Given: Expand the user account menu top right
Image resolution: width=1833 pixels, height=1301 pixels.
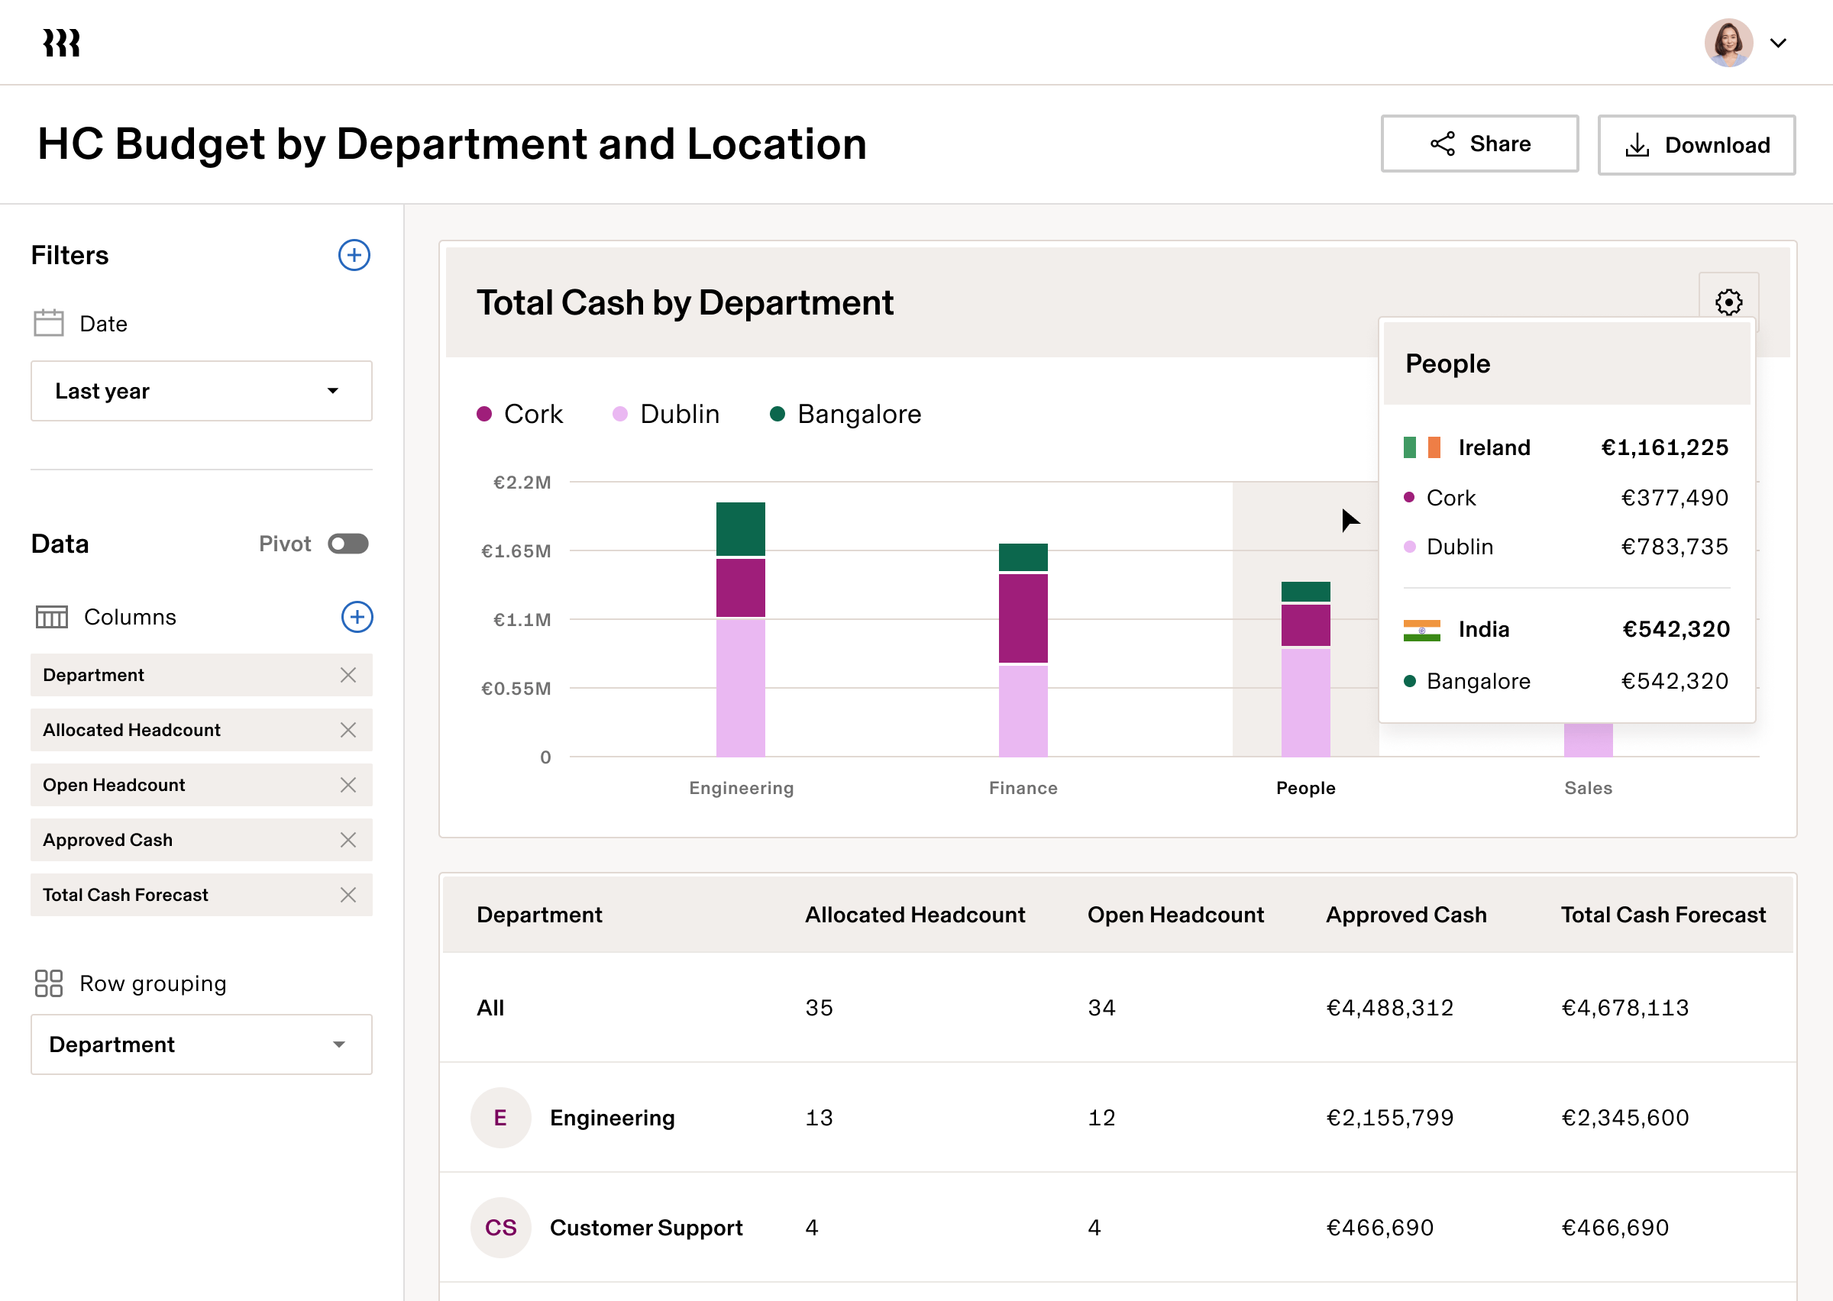Looking at the screenshot, I should [1778, 43].
